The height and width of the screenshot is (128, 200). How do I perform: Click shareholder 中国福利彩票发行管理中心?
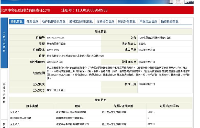[x=70, y=118]
